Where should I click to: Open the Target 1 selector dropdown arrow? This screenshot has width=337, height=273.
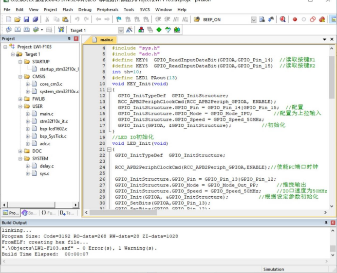pos(121,30)
